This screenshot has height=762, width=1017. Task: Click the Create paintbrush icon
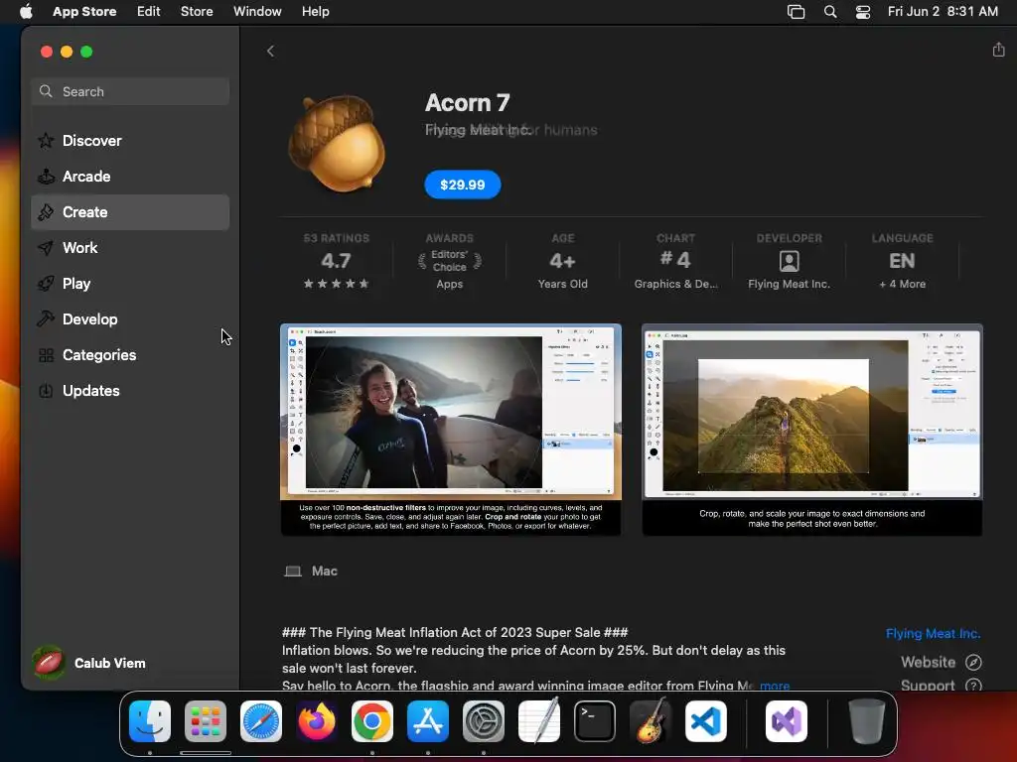[46, 212]
